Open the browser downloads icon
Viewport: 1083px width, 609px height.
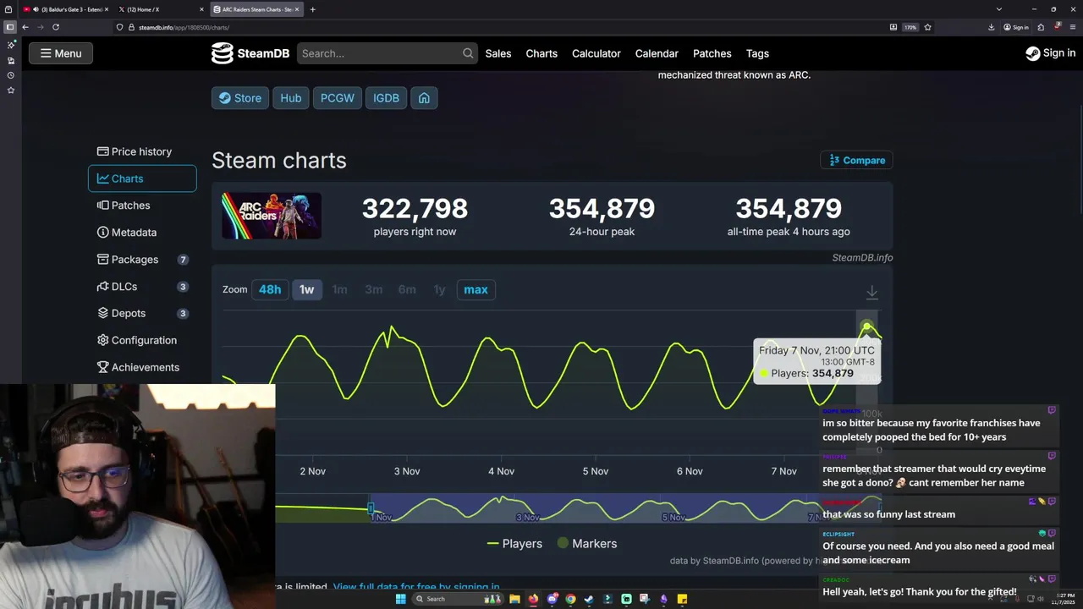point(992,27)
